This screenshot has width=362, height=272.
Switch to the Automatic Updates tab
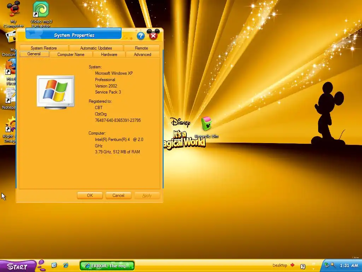(x=96, y=48)
